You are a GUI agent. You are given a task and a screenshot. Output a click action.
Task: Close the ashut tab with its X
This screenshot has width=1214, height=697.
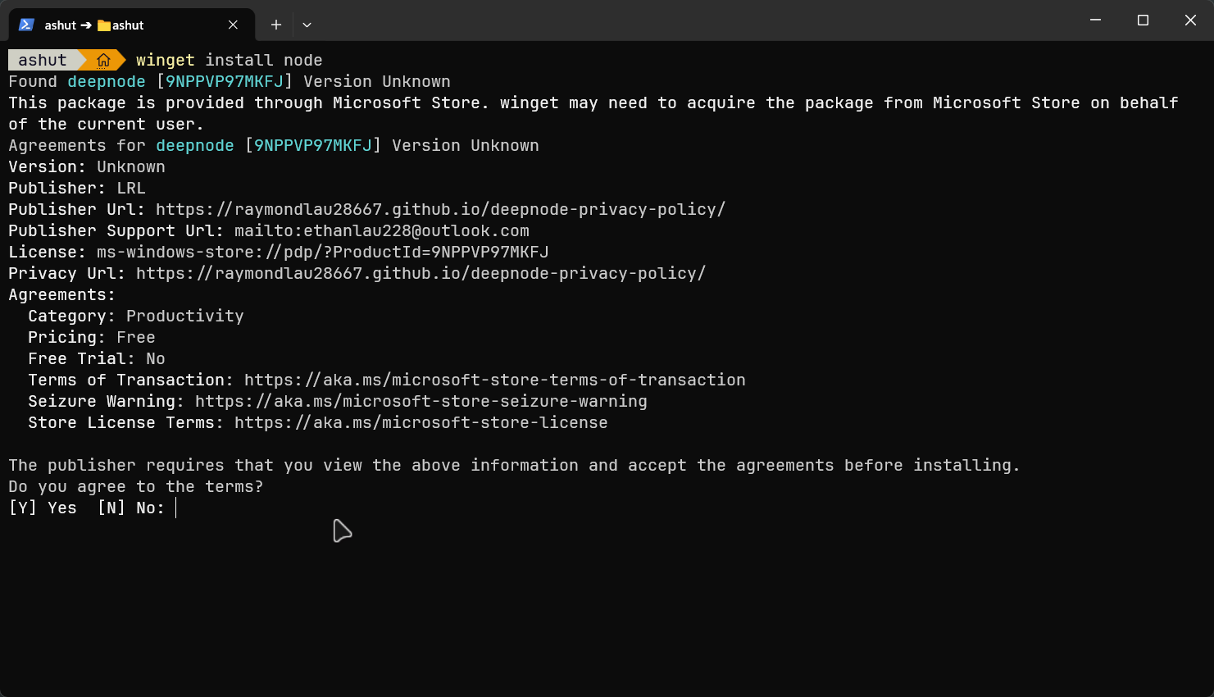(232, 25)
